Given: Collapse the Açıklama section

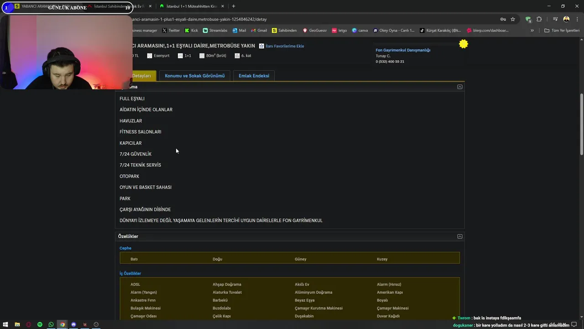Looking at the screenshot, I should (460, 87).
